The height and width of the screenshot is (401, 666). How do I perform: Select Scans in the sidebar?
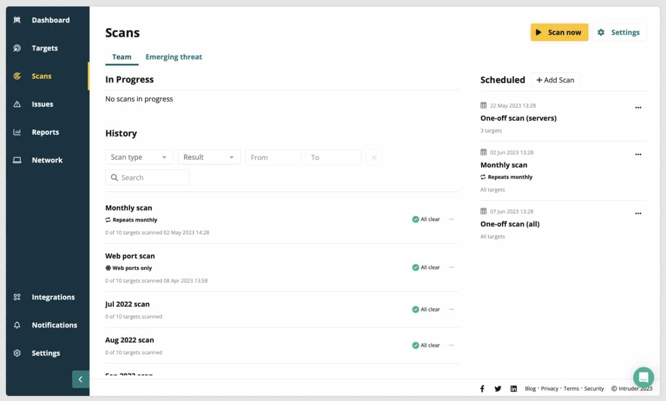(41, 76)
